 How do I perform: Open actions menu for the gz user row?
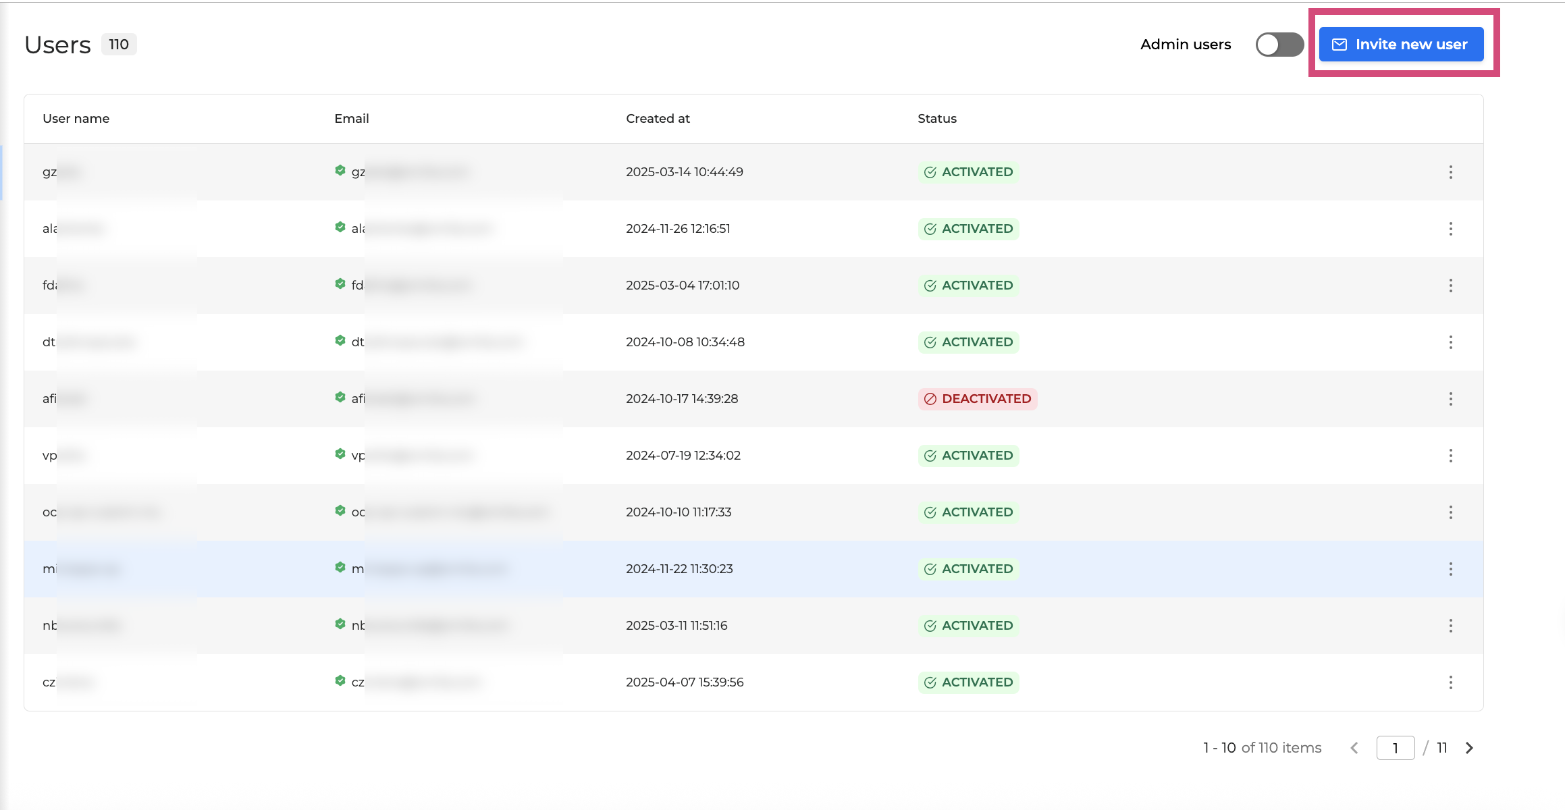1450,172
